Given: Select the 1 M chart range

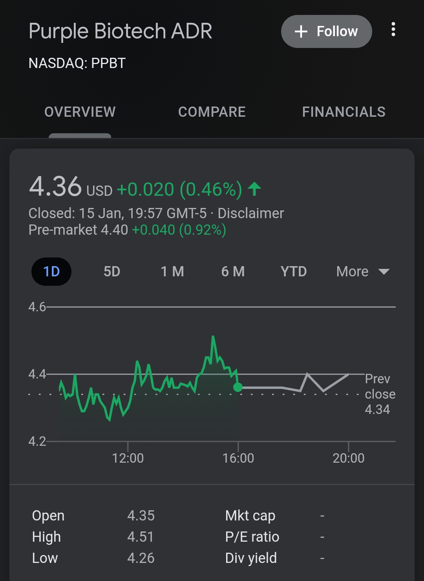Looking at the screenshot, I should 172,272.
